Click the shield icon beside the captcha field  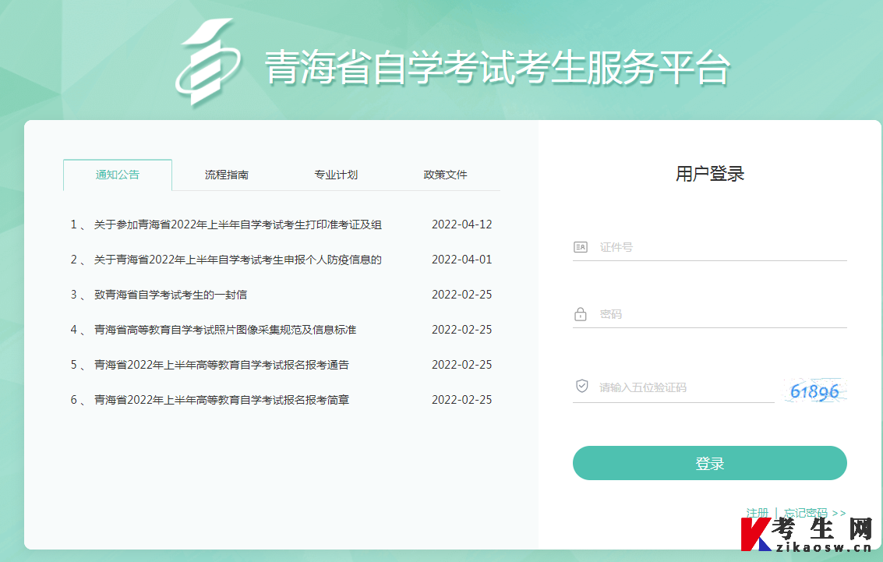click(581, 387)
